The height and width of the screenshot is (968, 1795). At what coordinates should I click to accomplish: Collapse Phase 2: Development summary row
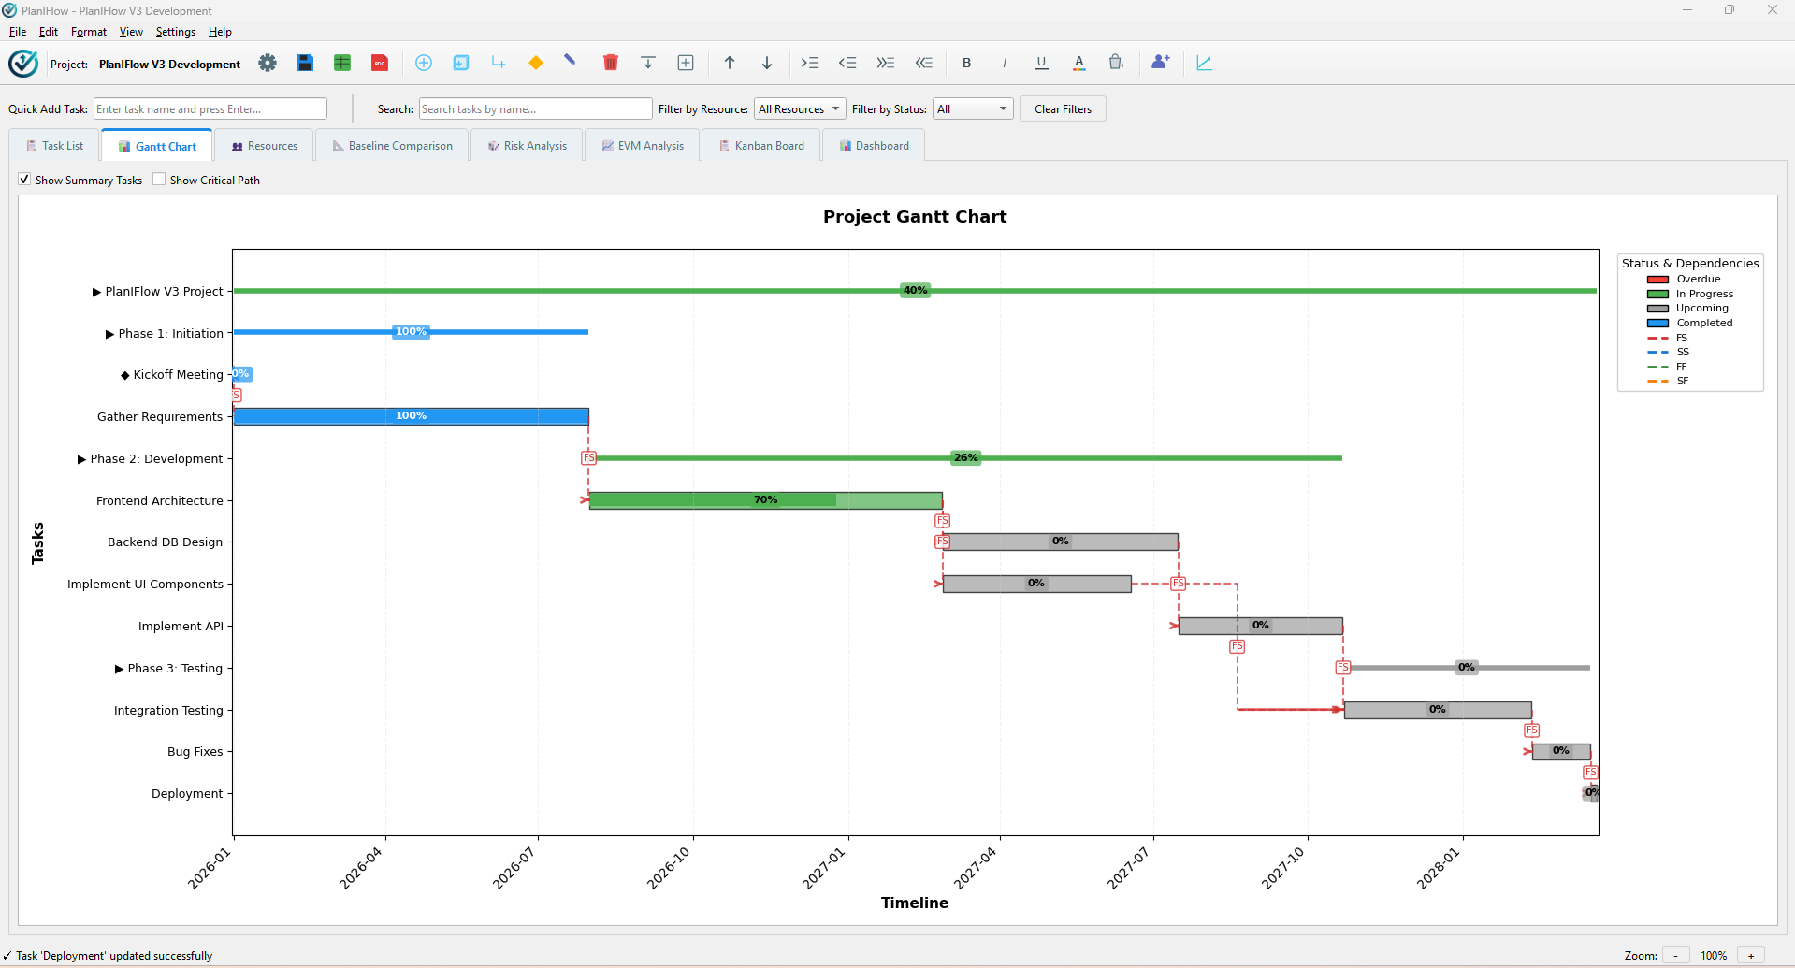click(81, 459)
